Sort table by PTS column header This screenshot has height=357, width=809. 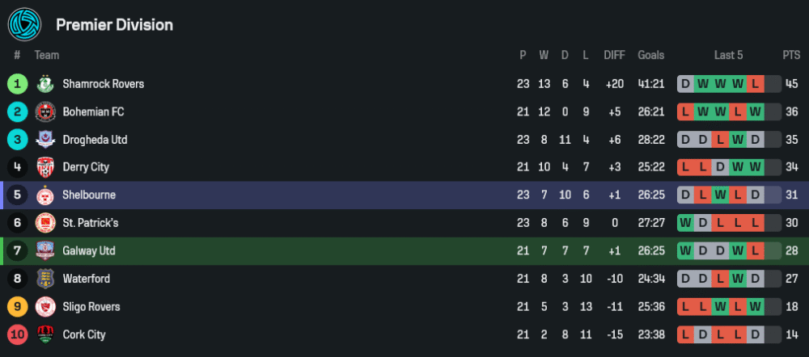(790, 55)
